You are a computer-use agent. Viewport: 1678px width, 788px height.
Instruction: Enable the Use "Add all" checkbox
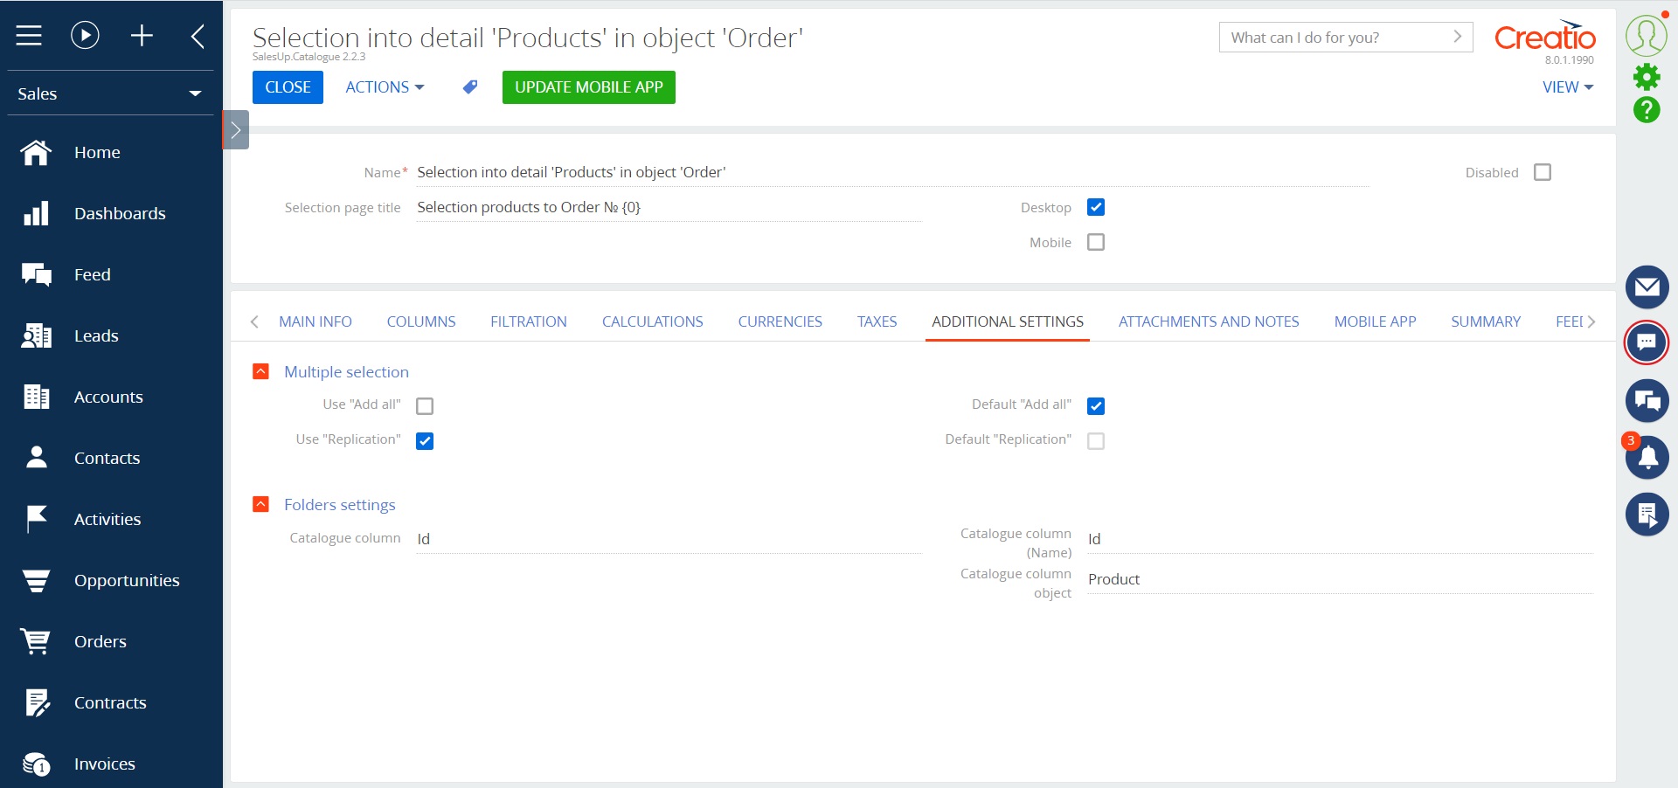coord(425,405)
